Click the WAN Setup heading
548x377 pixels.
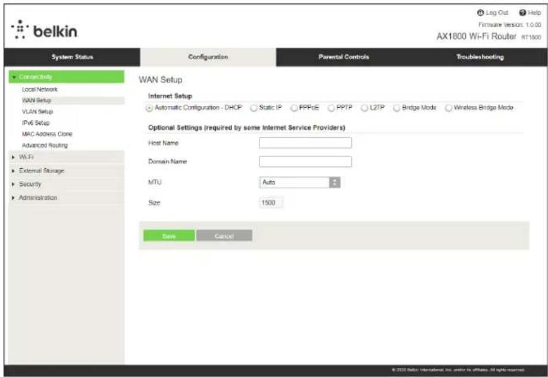click(161, 80)
